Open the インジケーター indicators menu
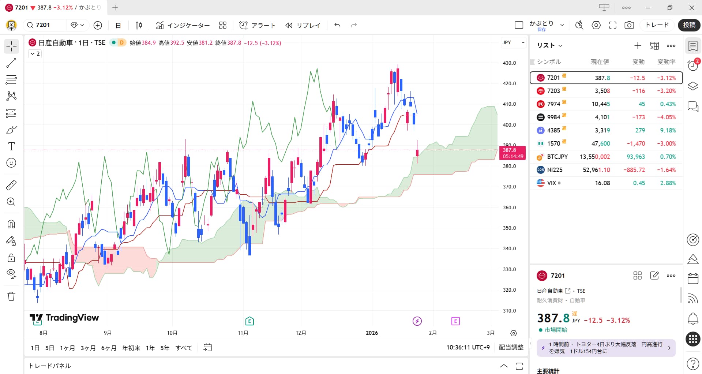The height and width of the screenshot is (374, 702). pyautogui.click(x=183, y=25)
